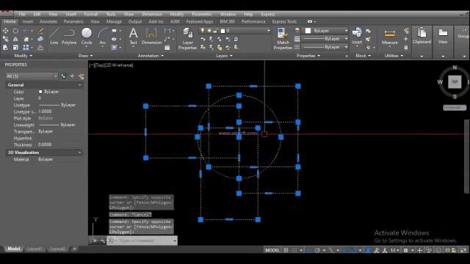Choose the Rotate tool in Modify panel

coord(15,31)
